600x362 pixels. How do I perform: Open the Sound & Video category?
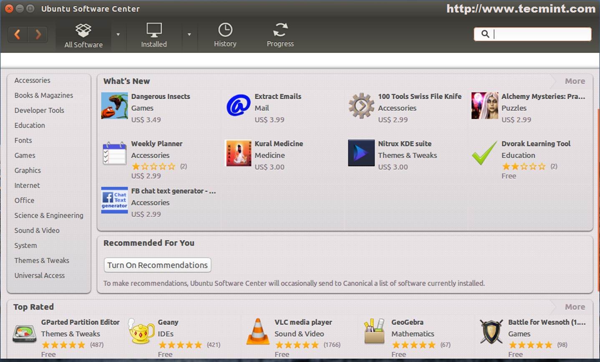(x=37, y=231)
